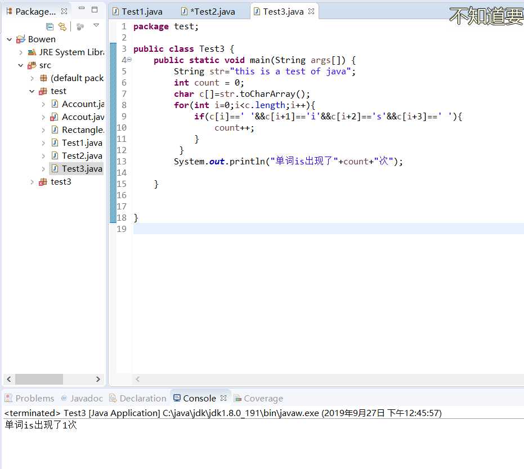This screenshot has height=469, width=524.
Task: Close the Test3.java editor tab
Action: tap(311, 11)
